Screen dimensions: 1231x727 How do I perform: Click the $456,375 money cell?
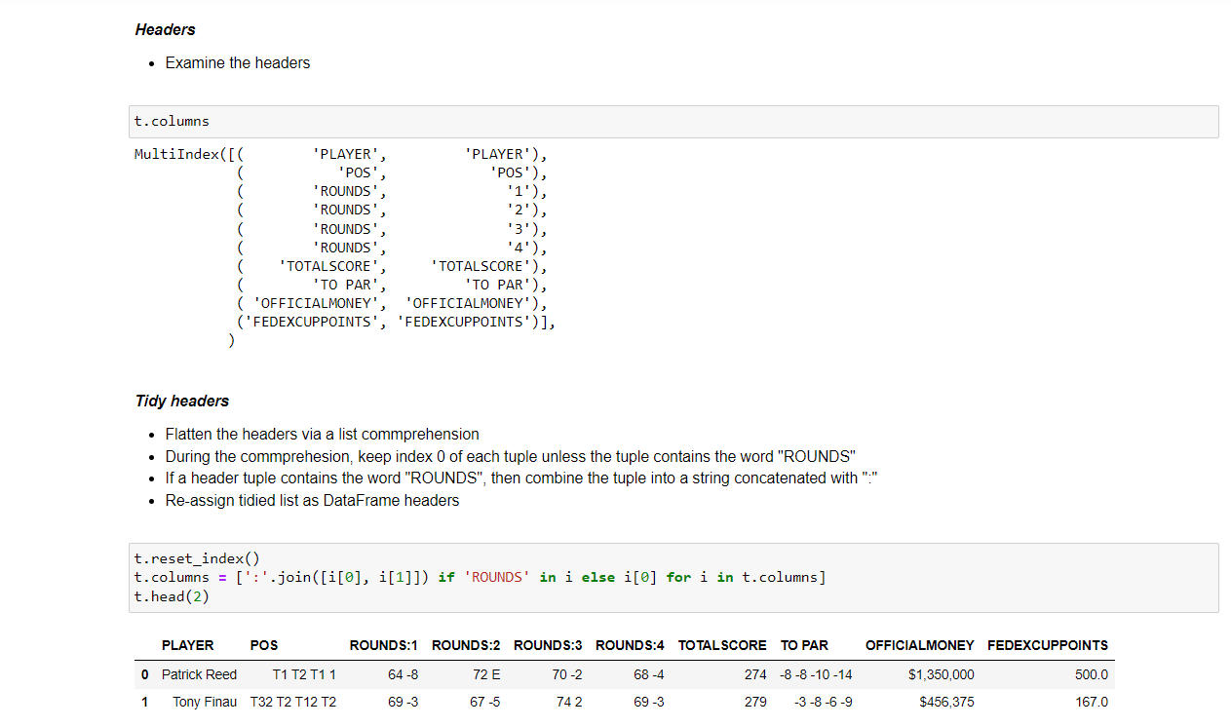pos(946,702)
